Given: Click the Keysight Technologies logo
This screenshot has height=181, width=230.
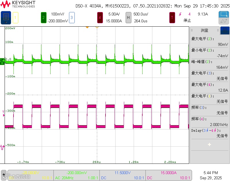Looking at the screenshot, I should 18,4.
